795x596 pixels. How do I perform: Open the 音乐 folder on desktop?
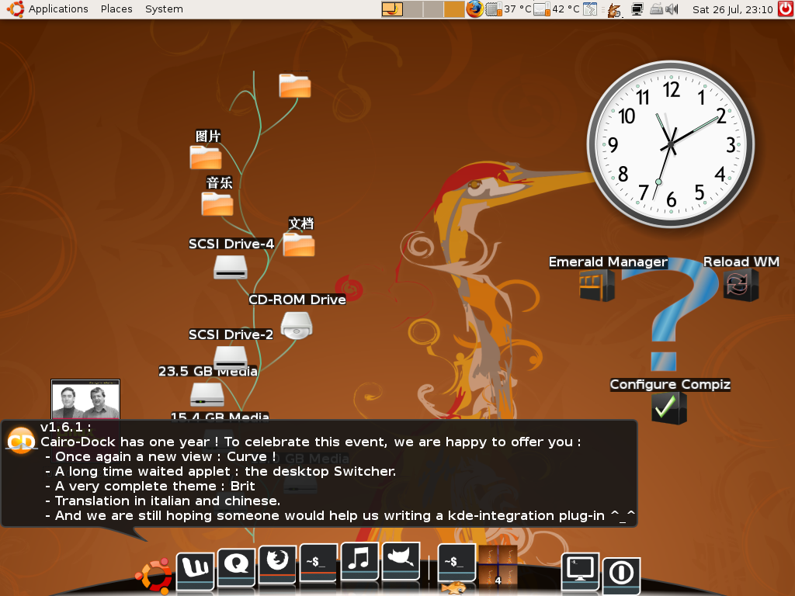click(217, 204)
